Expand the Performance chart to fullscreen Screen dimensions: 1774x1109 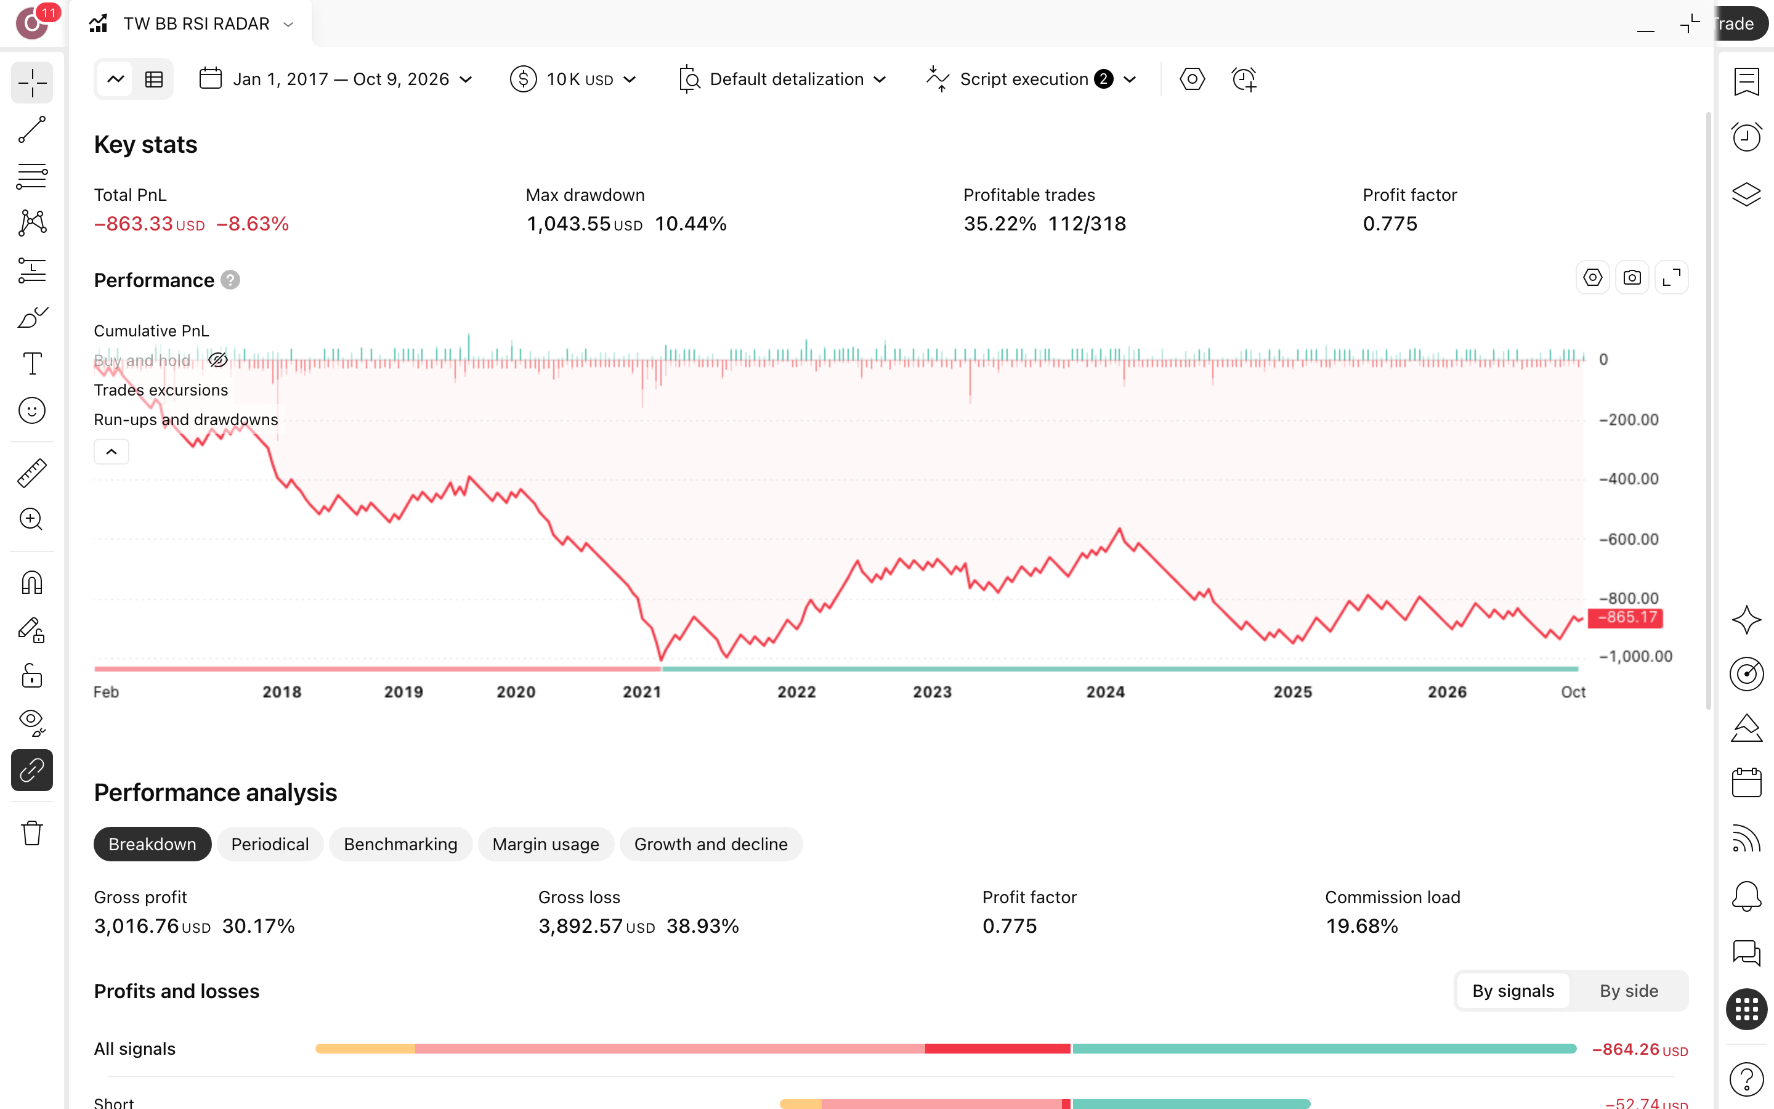1671,278
